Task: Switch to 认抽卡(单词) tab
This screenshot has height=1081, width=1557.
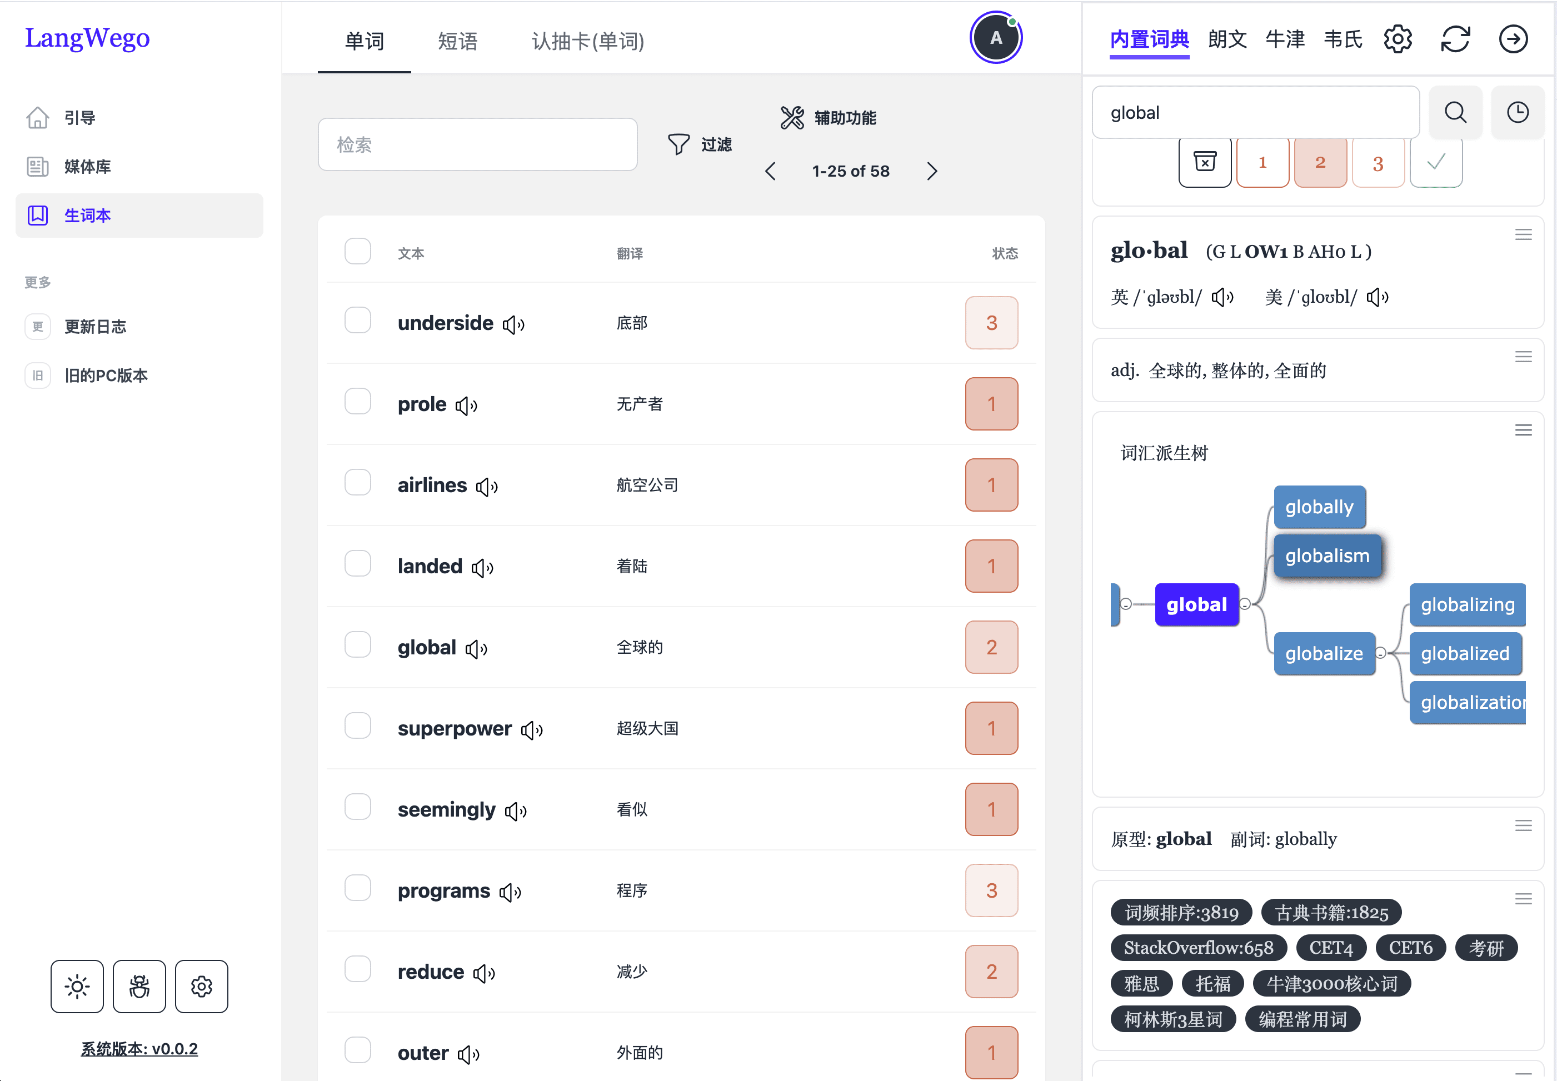Action: (587, 41)
